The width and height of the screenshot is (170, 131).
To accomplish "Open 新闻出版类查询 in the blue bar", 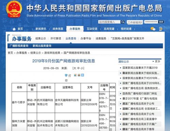I will pos(42,46).
